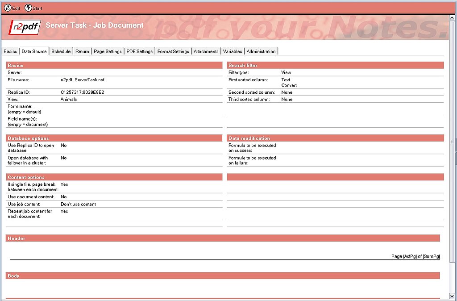The image size is (457, 301).
Task: Go to the Return tab
Action: (x=82, y=51)
